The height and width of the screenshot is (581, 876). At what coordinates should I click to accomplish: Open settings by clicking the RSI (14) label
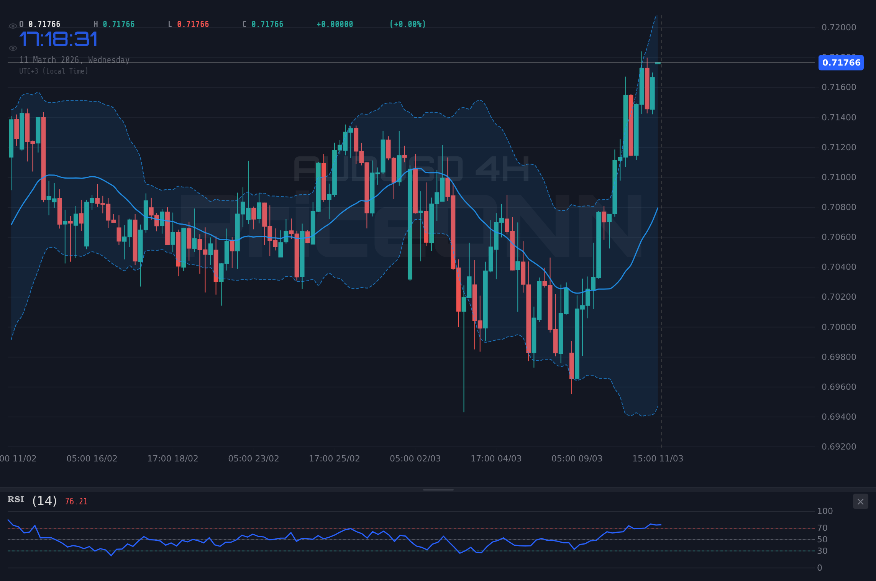click(31, 500)
